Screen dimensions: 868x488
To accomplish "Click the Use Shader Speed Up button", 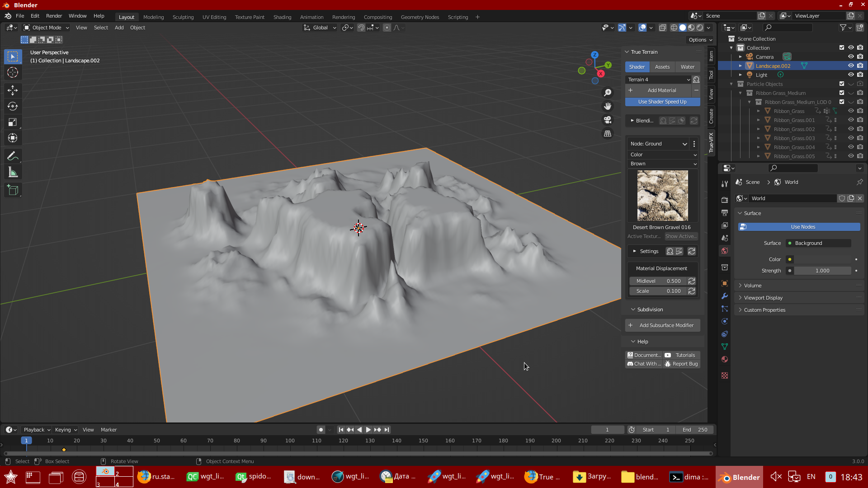I will [662, 101].
